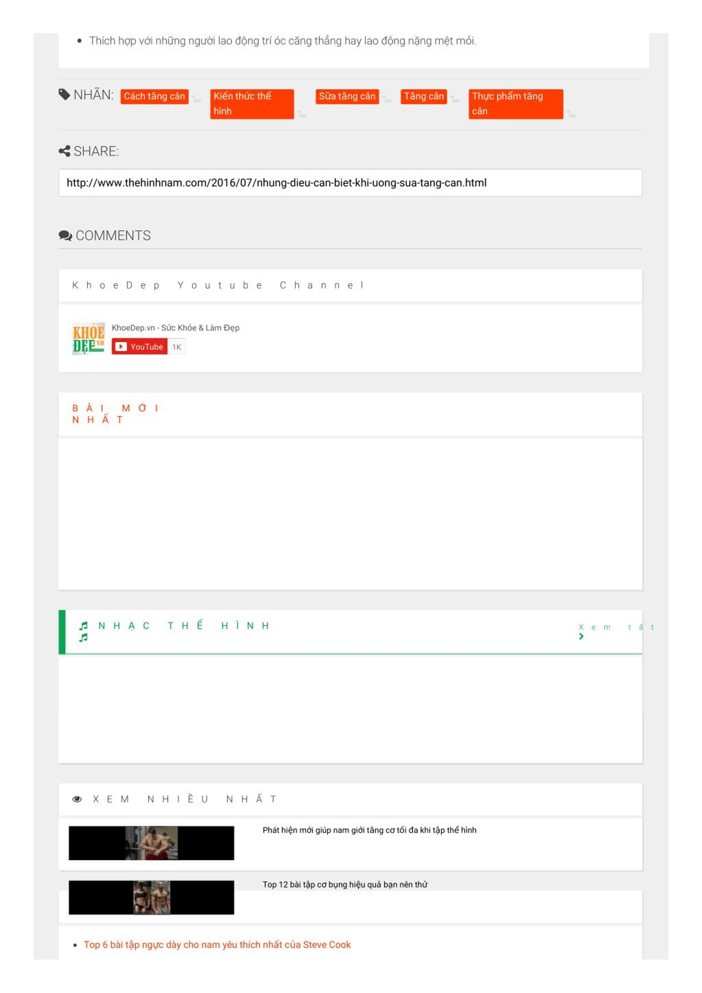
Task: Click the share icon next to SHARE
Action: 64,151
